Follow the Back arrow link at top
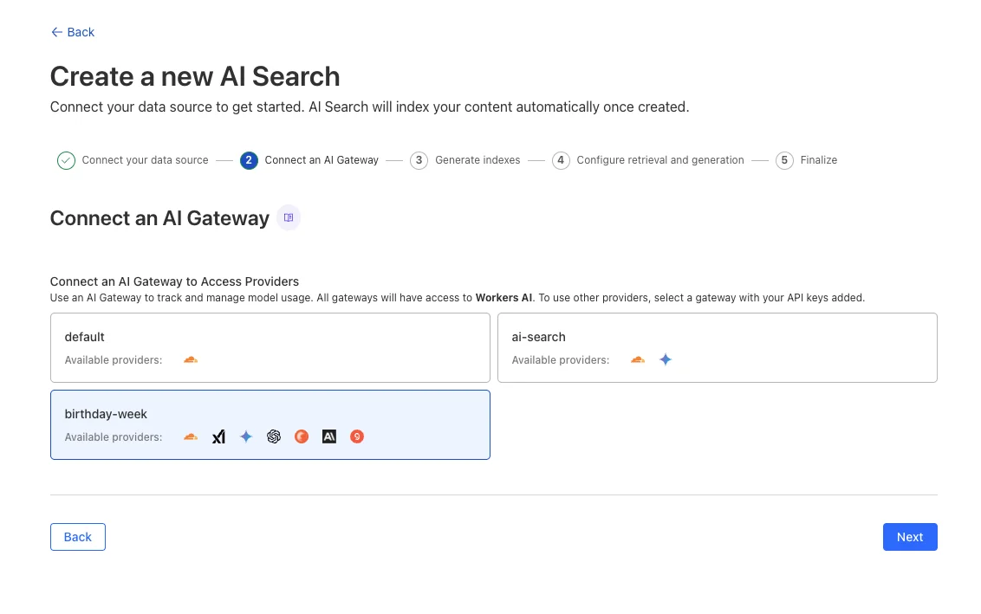Image resolution: width=981 pixels, height=614 pixels. coord(73,32)
